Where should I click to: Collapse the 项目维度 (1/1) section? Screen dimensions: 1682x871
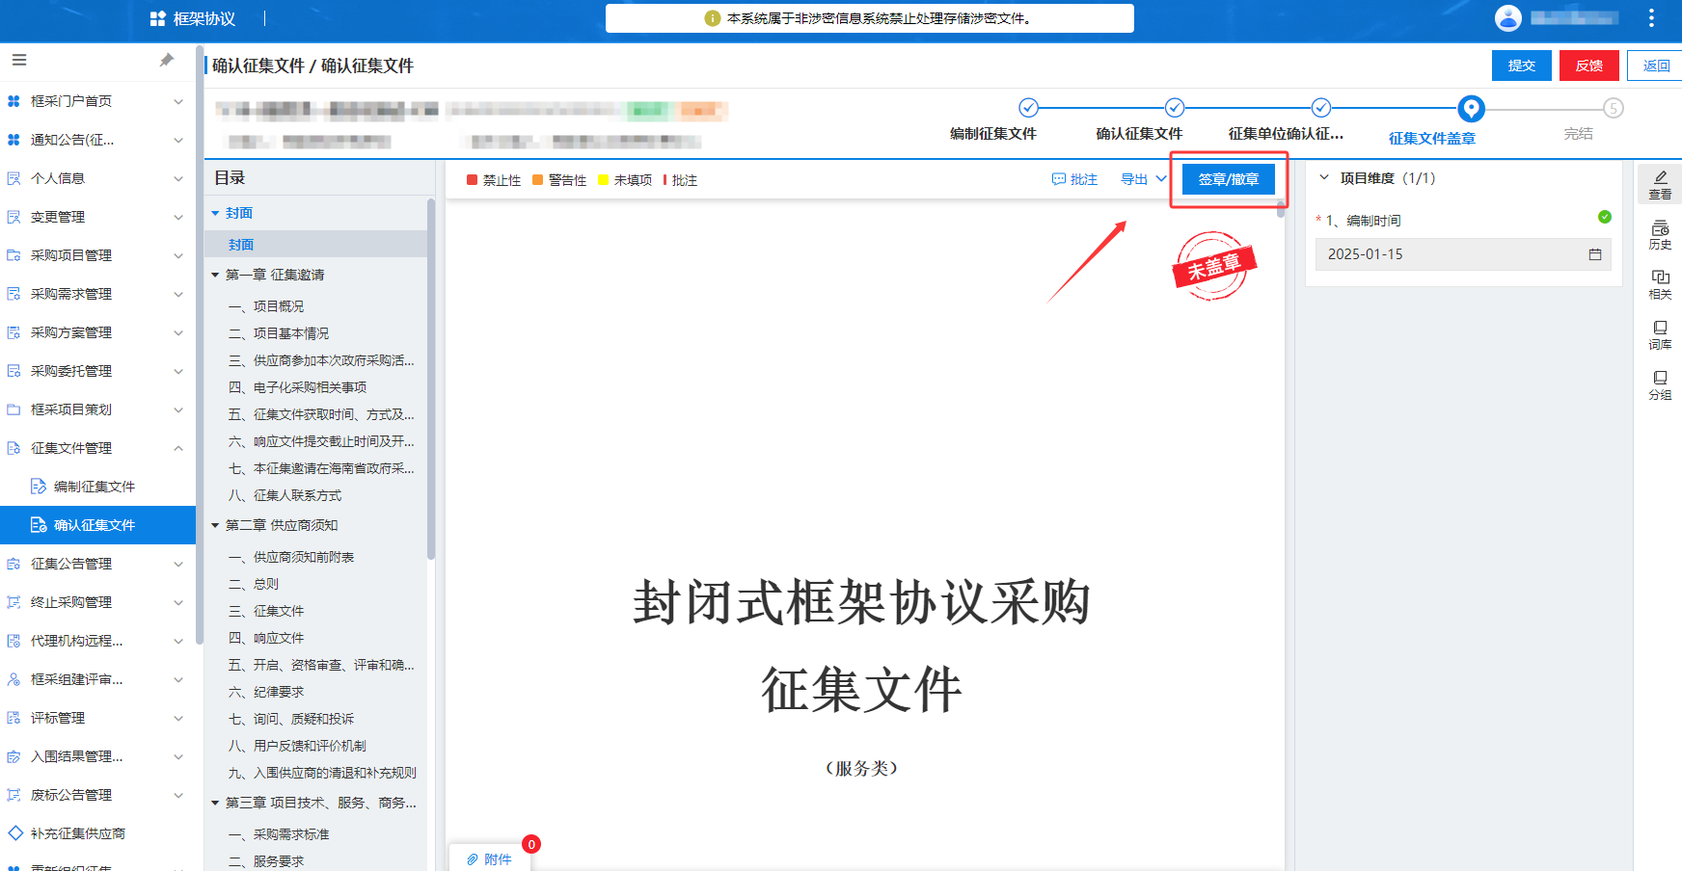[1324, 177]
